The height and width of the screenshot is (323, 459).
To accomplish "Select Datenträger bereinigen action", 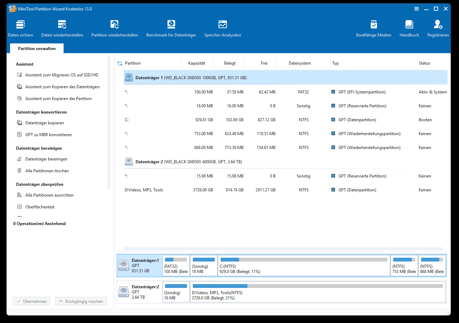I will click(42, 159).
